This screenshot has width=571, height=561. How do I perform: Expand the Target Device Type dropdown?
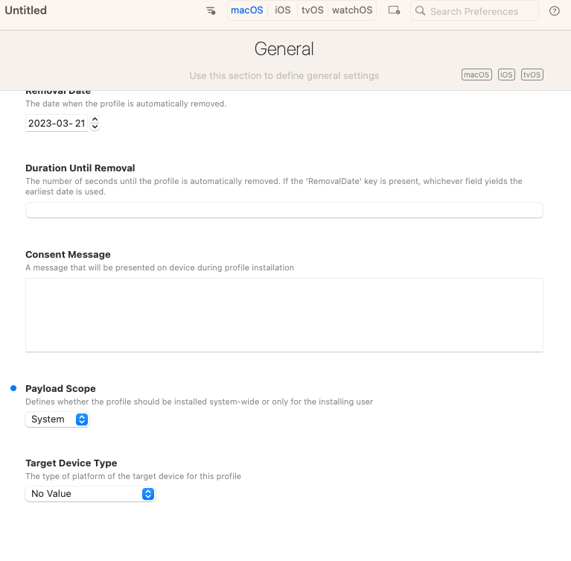(x=90, y=493)
